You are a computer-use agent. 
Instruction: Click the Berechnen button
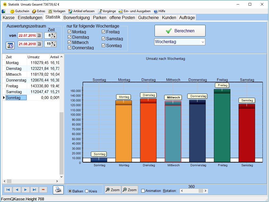180,31
